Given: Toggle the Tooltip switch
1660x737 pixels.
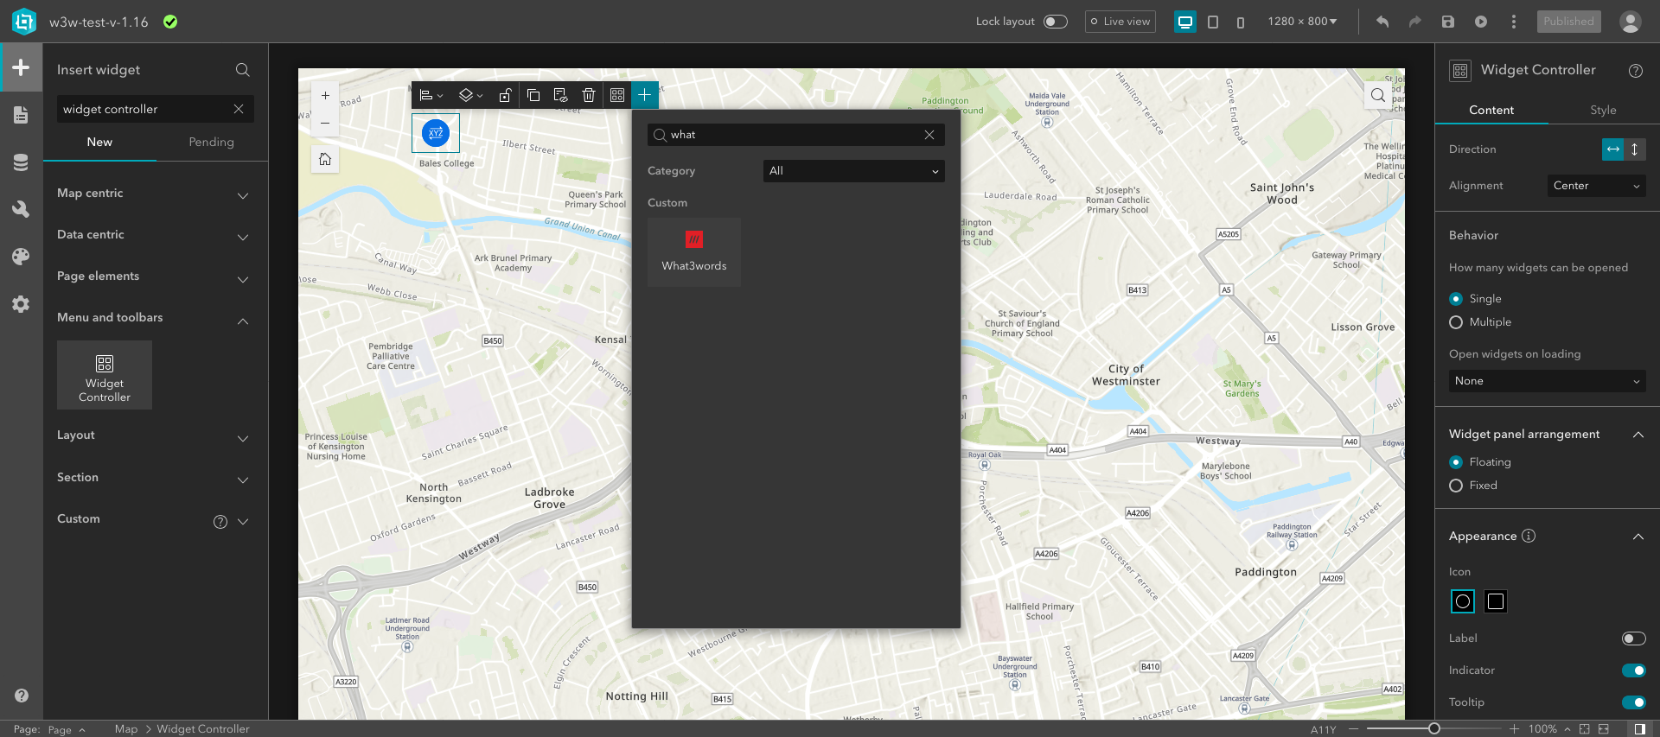Looking at the screenshot, I should coord(1634,702).
